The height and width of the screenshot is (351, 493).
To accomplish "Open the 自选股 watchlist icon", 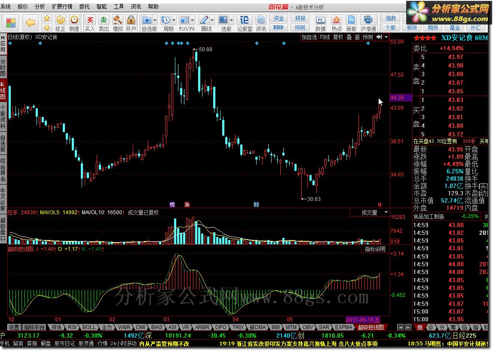I will click(147, 20).
